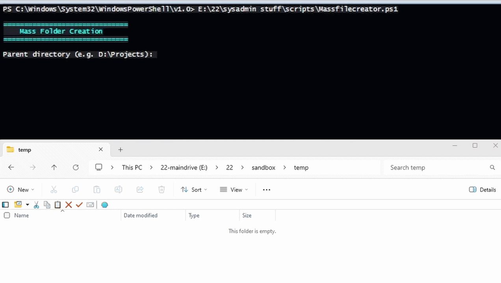501x283 pixels.
Task: Click the Delete trash can icon
Action: click(x=161, y=190)
